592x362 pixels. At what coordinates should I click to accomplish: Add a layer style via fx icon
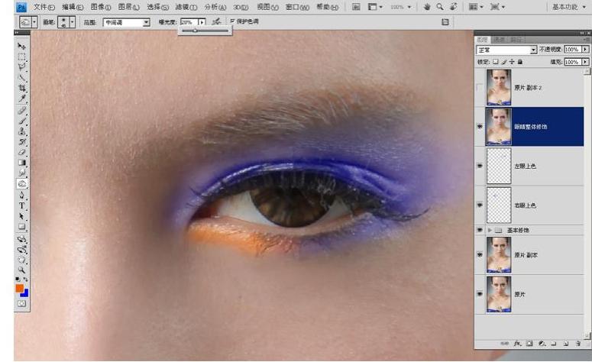pos(517,344)
